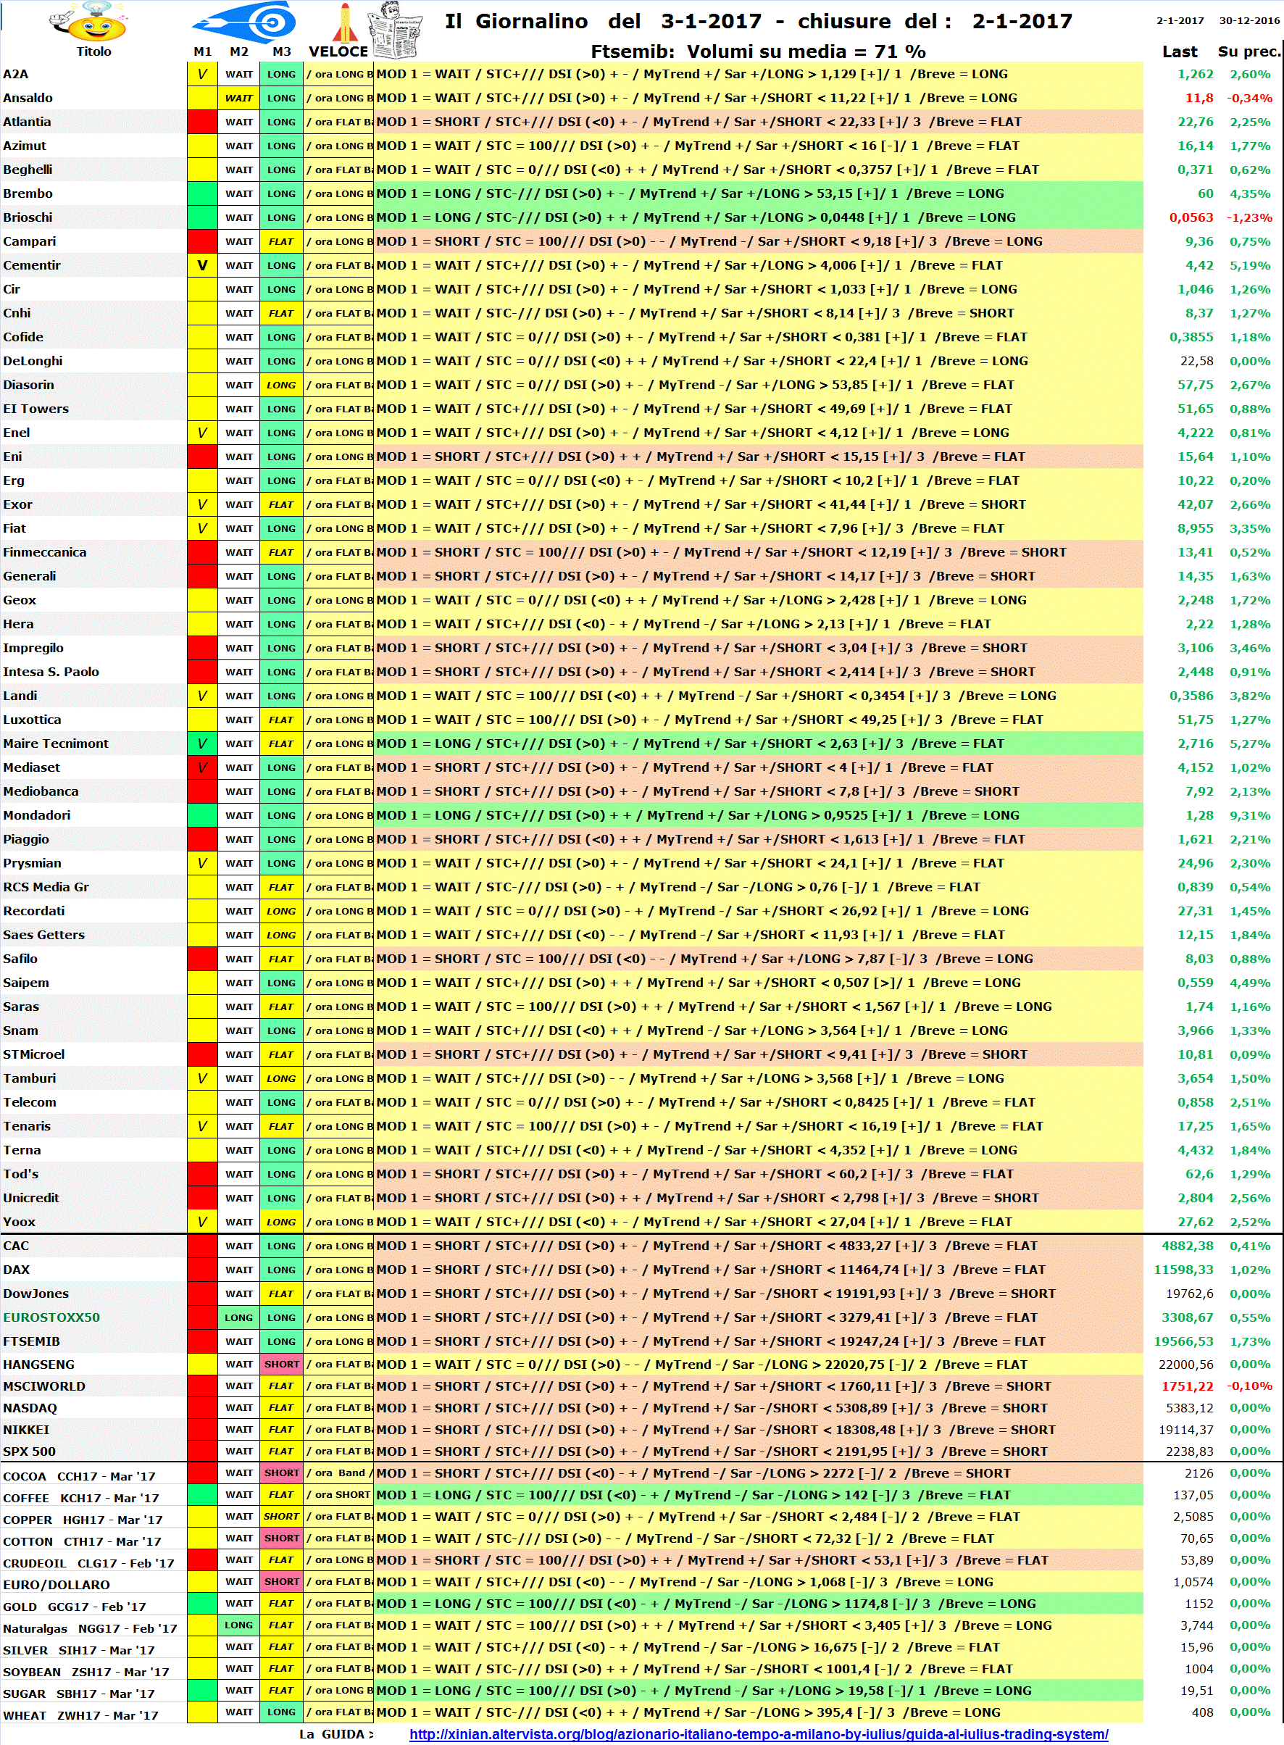Click the LONG M2 cell for Naturalgas

[238, 1625]
